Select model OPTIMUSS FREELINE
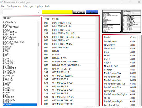Screen dimensions: 142x108 coord(69,76)
